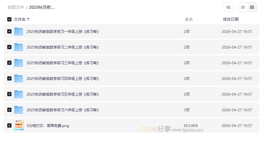The image size is (264, 155).
Task: Switch to grid view icon
Action: tap(252, 7)
